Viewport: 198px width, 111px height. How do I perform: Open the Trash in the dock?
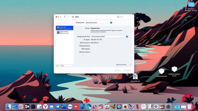coord(189,107)
